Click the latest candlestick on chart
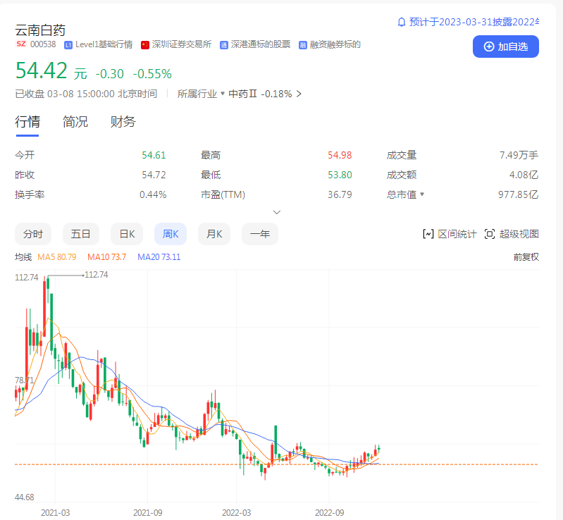The height and width of the screenshot is (520, 563). coord(379,449)
